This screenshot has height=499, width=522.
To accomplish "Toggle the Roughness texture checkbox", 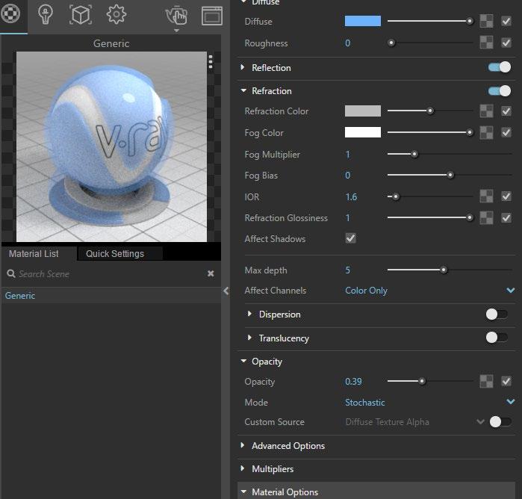I will point(506,43).
